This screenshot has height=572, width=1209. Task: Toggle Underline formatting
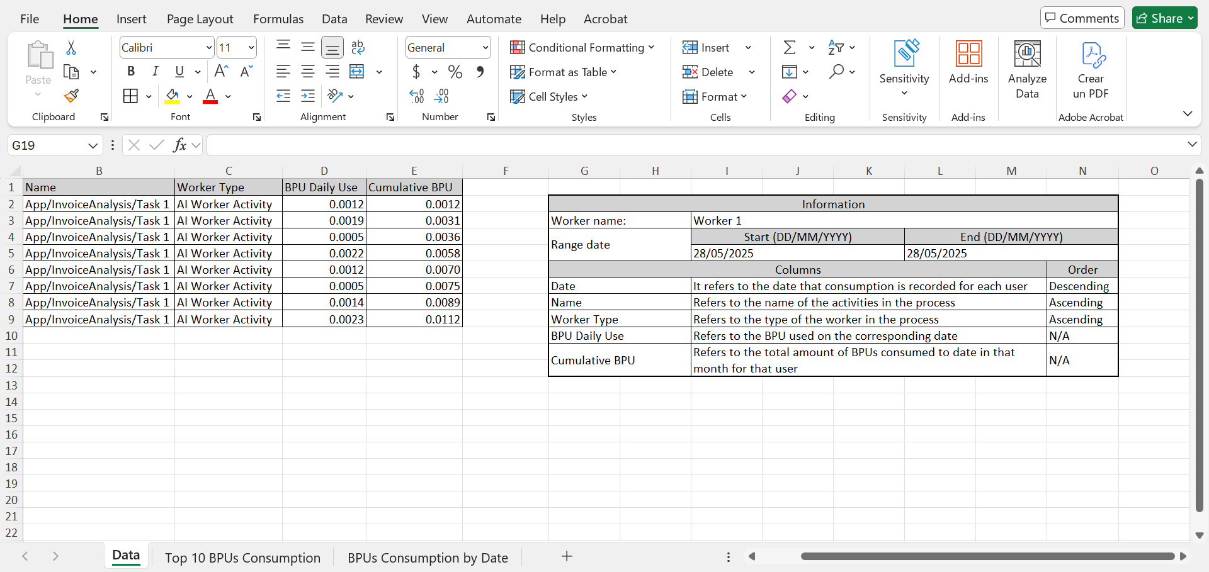pyautogui.click(x=179, y=71)
